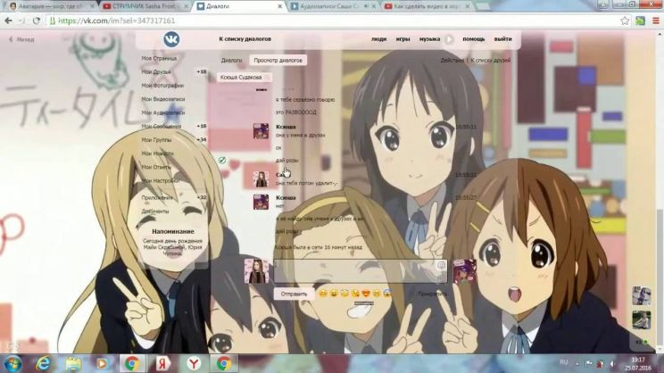Insert the kissing face emoji

click(355, 294)
